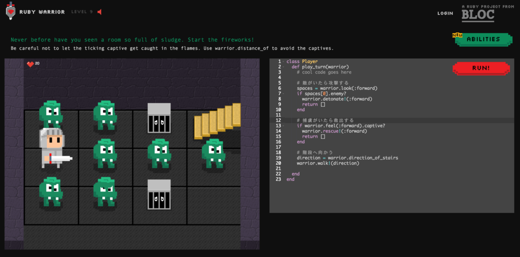Click the '# 階段へ向かう' comment
520x257 pixels.
(x=315, y=152)
